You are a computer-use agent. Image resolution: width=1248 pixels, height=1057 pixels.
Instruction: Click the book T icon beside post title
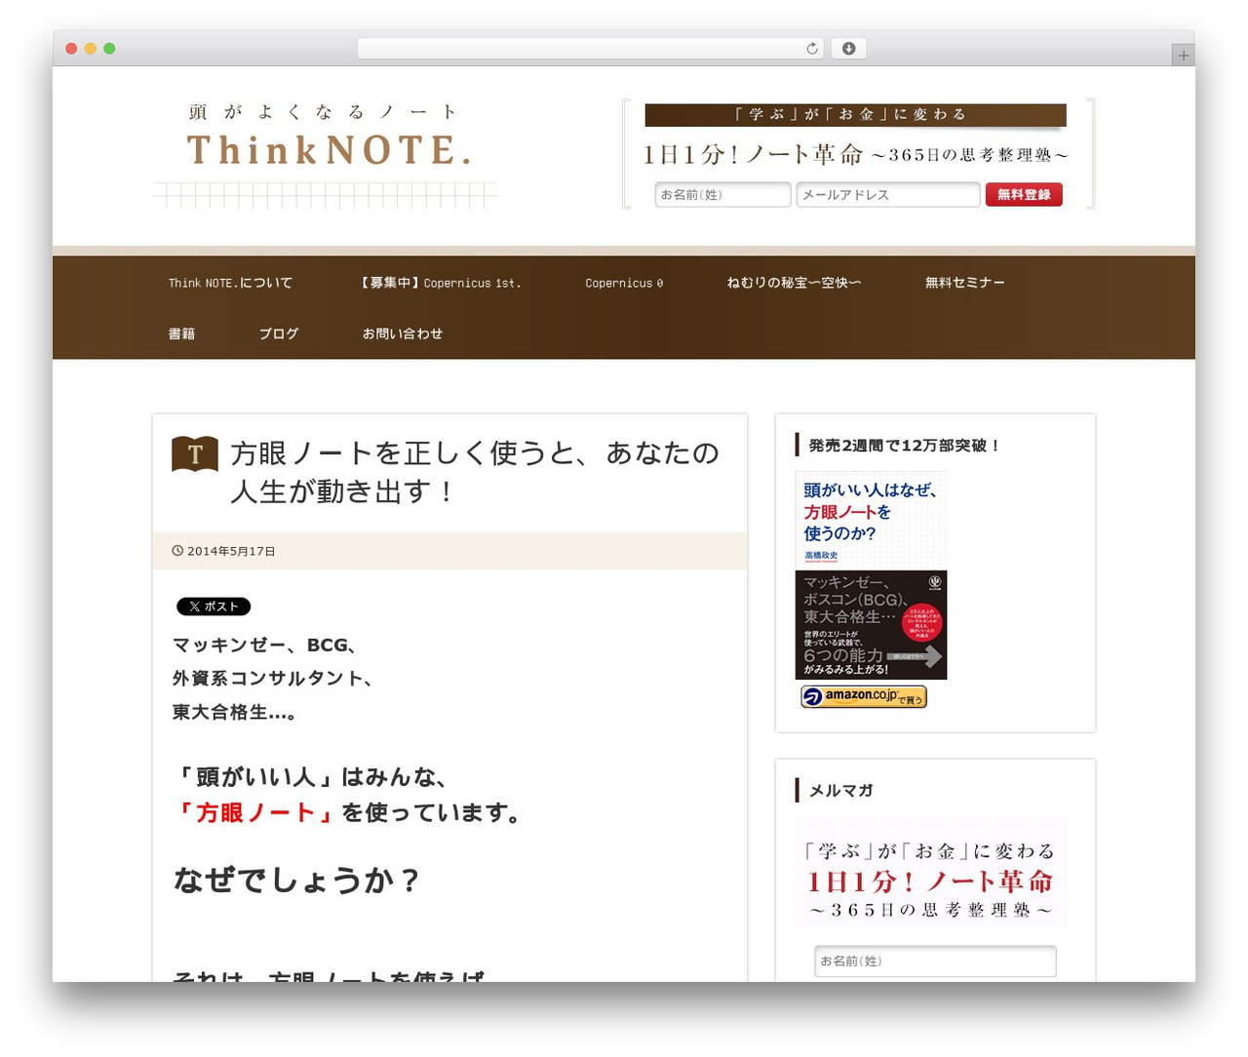coord(195,453)
